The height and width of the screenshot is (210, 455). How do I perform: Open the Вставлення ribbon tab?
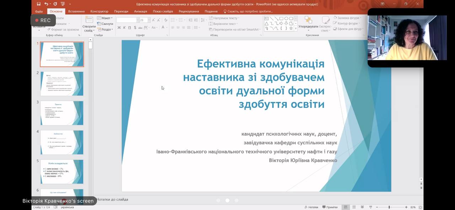pyautogui.click(x=76, y=11)
